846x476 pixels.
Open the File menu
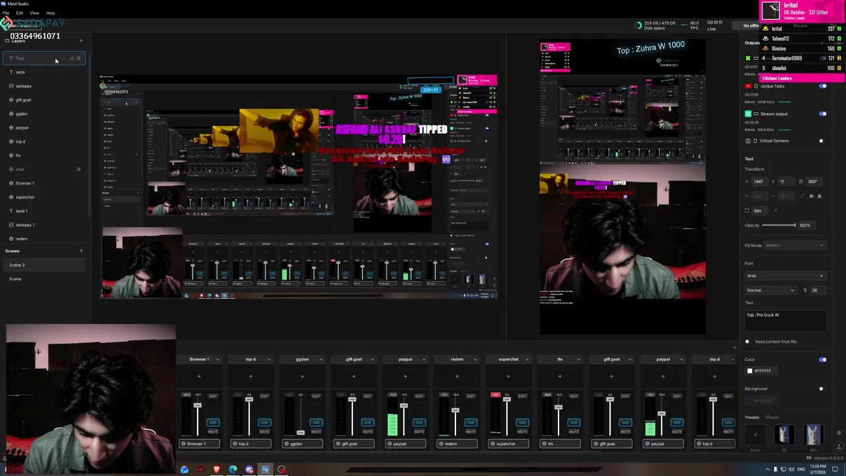[5, 13]
